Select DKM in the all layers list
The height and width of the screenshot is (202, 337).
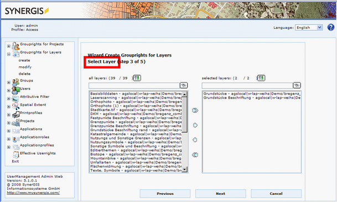tap(136, 114)
